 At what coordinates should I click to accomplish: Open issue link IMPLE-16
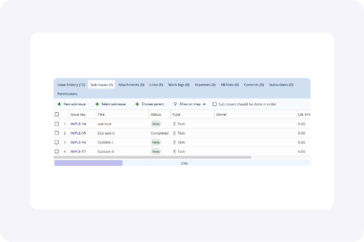point(78,142)
